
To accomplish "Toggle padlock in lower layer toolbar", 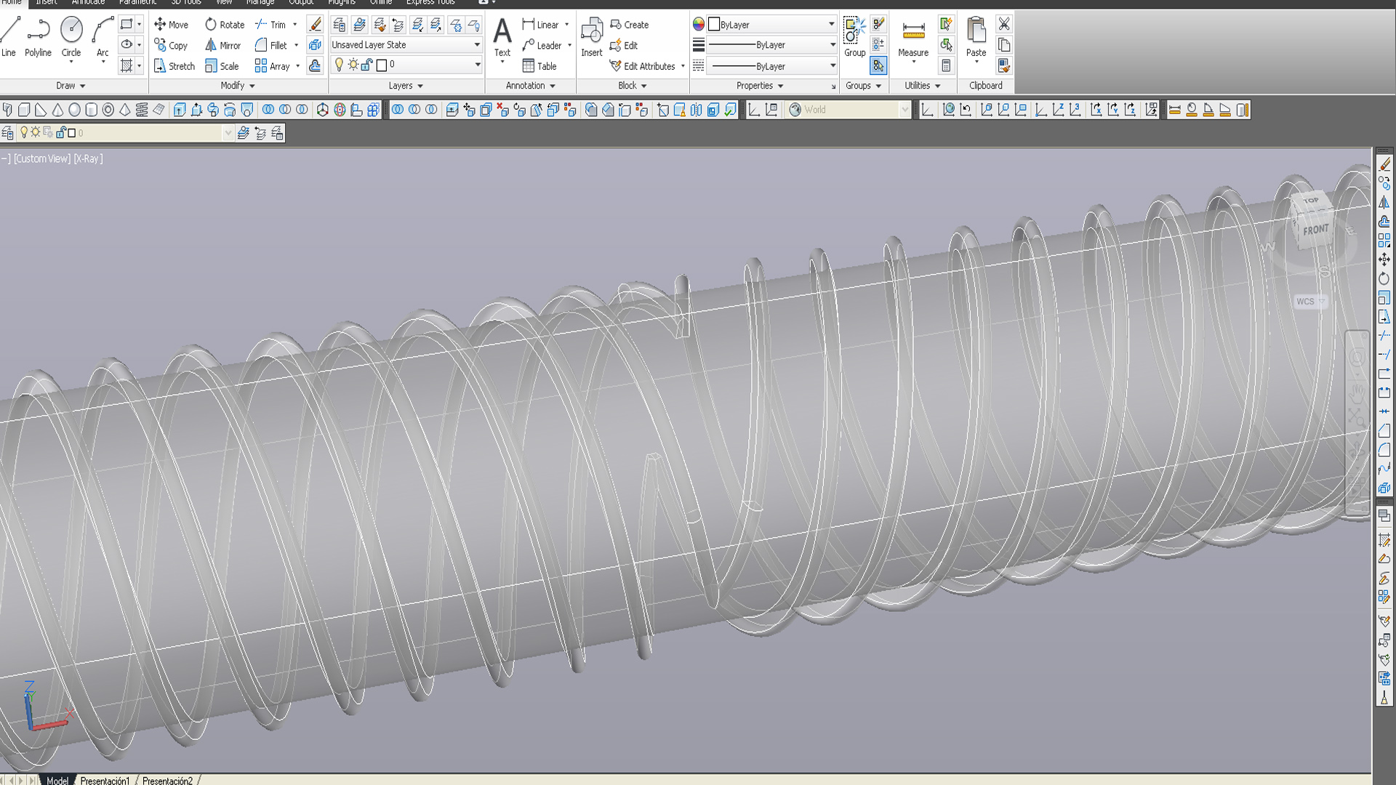I will 61,132.
